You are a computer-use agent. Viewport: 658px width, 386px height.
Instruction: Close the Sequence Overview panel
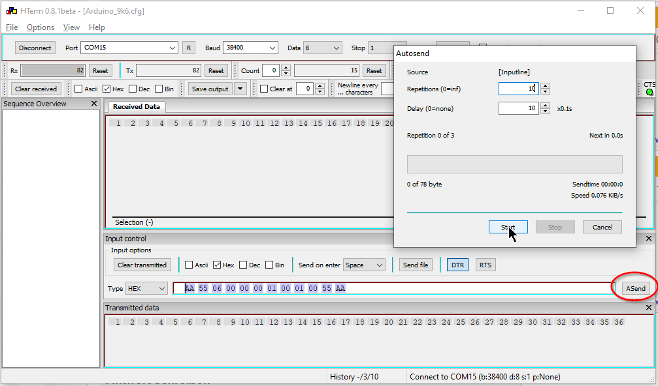coord(94,104)
